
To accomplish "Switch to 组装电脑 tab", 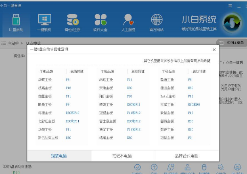I will [x=59, y=155].
